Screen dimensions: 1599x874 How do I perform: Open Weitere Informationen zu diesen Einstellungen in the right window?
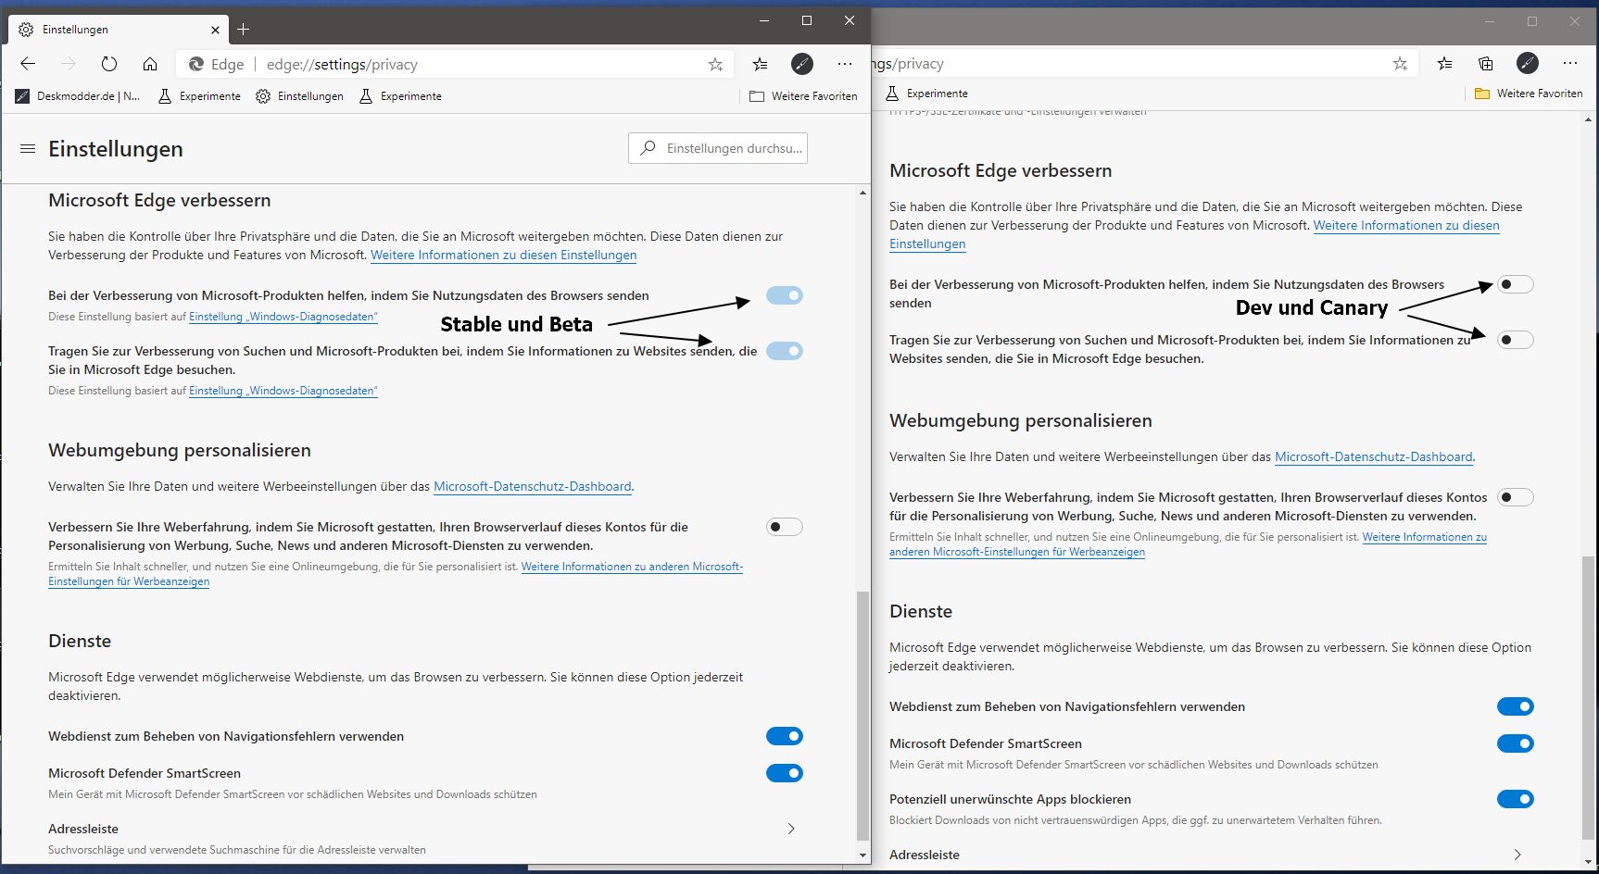(x=1194, y=234)
